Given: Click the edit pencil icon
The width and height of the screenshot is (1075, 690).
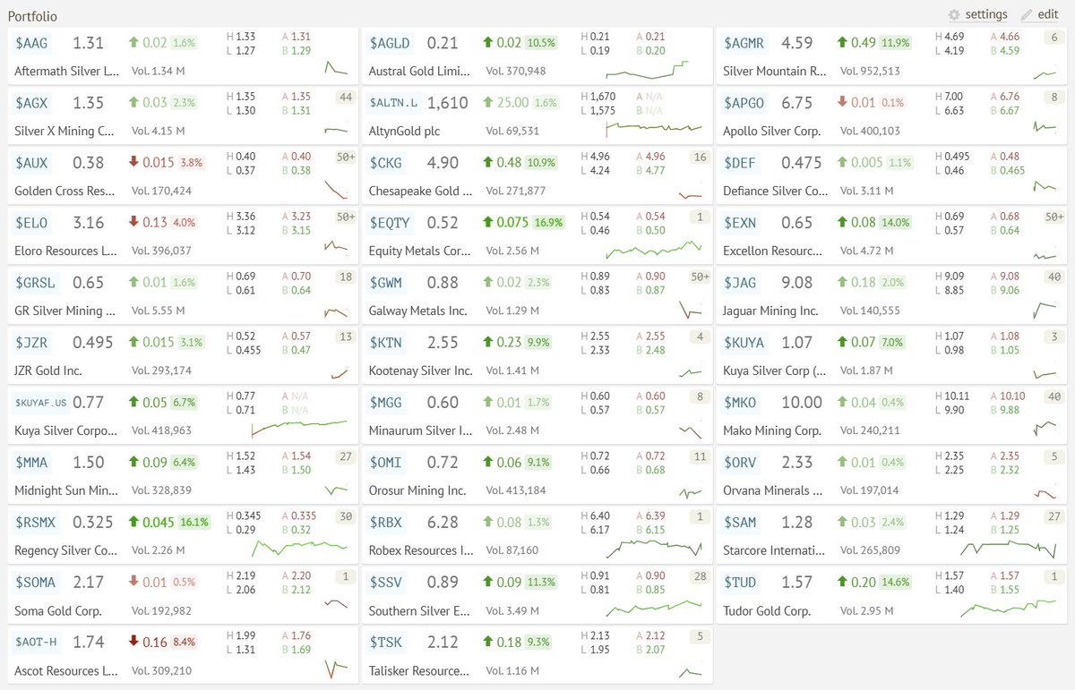Looking at the screenshot, I should click(x=1026, y=14).
